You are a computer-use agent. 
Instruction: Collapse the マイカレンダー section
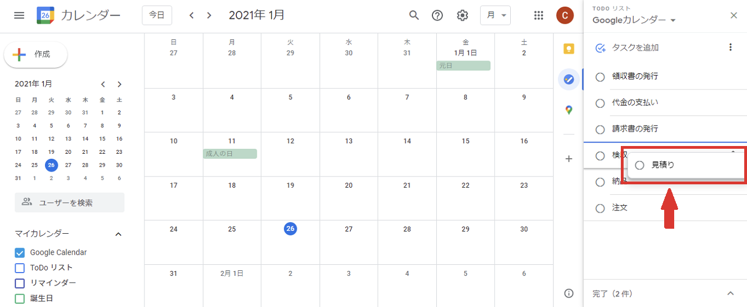click(118, 234)
